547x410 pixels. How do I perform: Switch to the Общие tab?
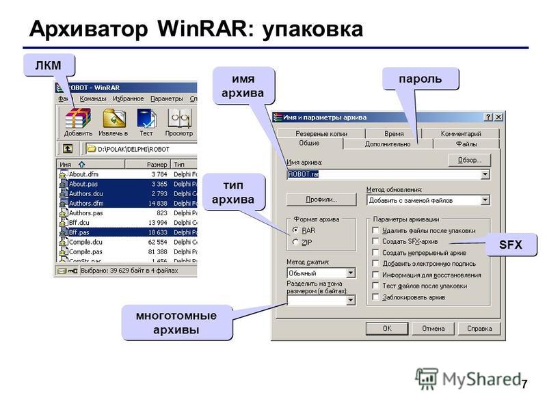point(310,143)
